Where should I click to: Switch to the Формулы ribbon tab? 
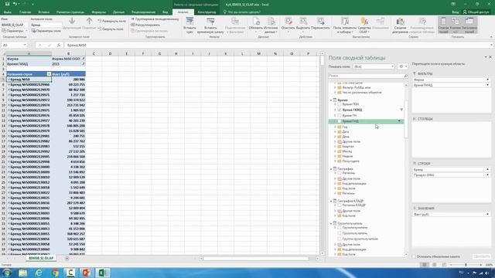(99, 12)
